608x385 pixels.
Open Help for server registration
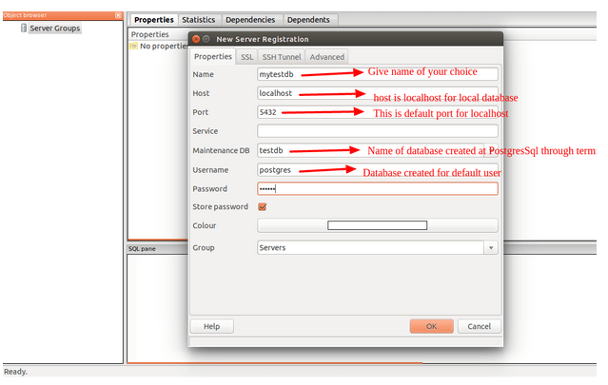pyautogui.click(x=212, y=326)
